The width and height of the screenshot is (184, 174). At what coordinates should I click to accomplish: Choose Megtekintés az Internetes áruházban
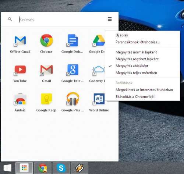(143, 90)
